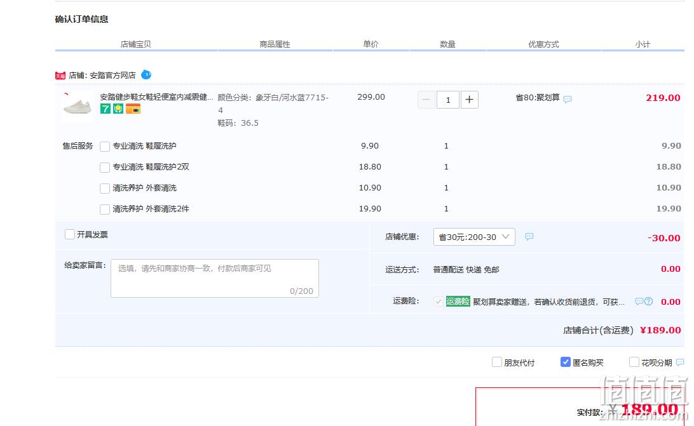Screen dimensions: 694x426
Task: Open the 安踏官方网店 store link
Action: 112,76
